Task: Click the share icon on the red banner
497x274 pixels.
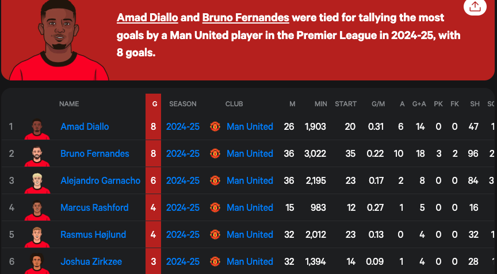Action: coord(475,6)
